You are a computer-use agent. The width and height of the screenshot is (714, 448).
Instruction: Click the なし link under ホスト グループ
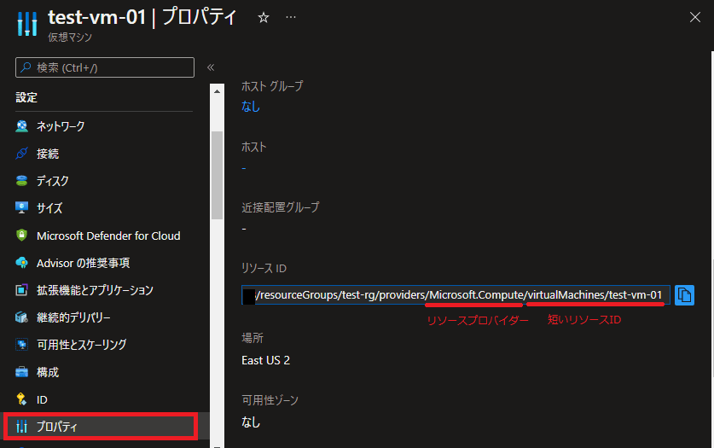251,106
